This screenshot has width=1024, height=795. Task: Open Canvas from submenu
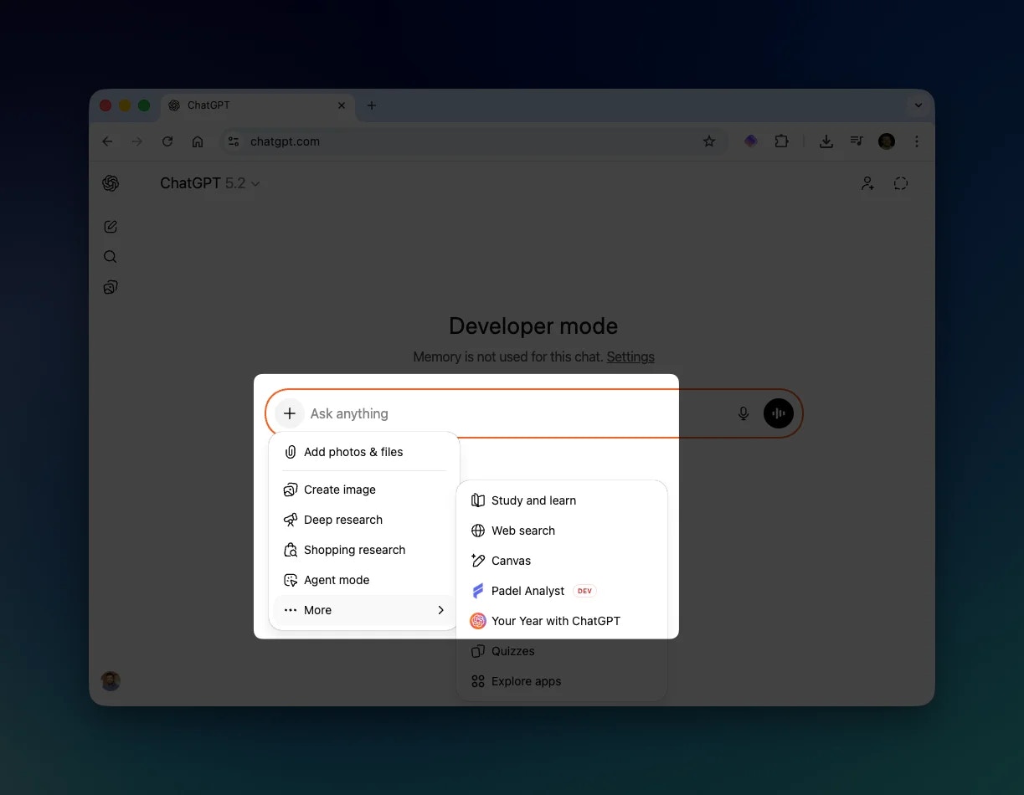[562, 561]
